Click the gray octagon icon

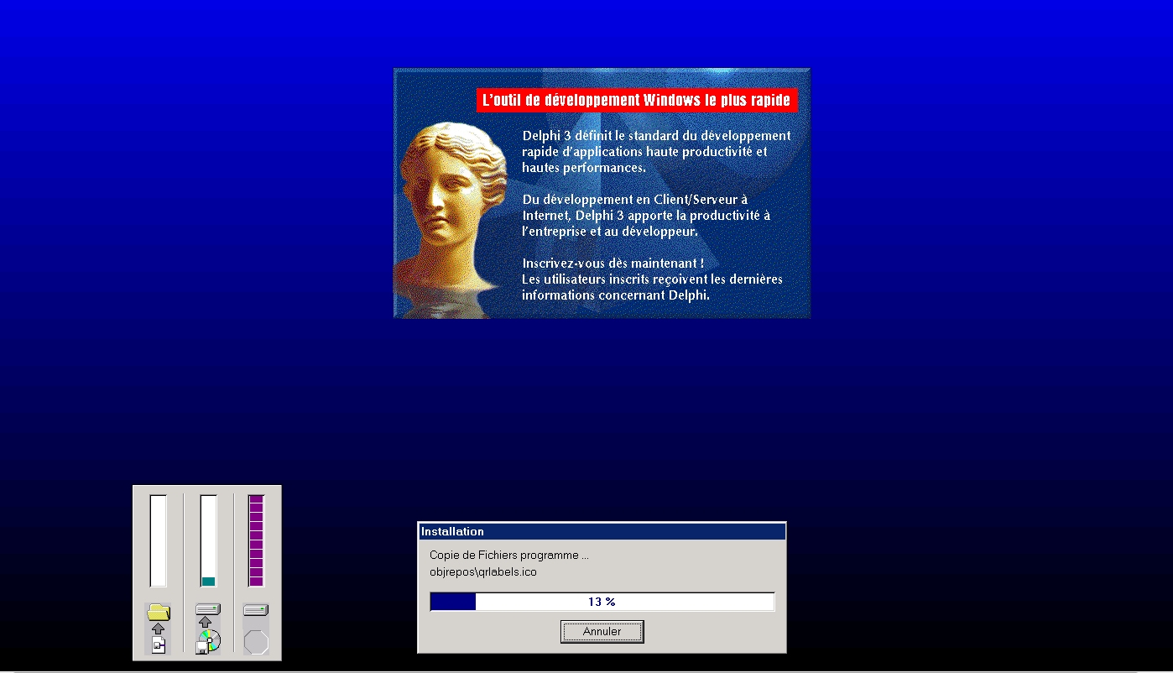(x=256, y=643)
